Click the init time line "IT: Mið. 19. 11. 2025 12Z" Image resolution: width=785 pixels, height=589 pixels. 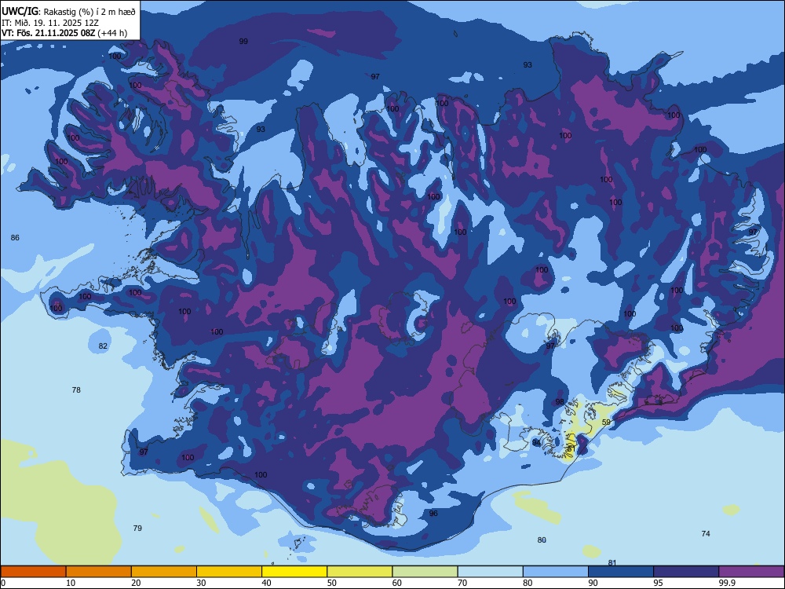50,23
